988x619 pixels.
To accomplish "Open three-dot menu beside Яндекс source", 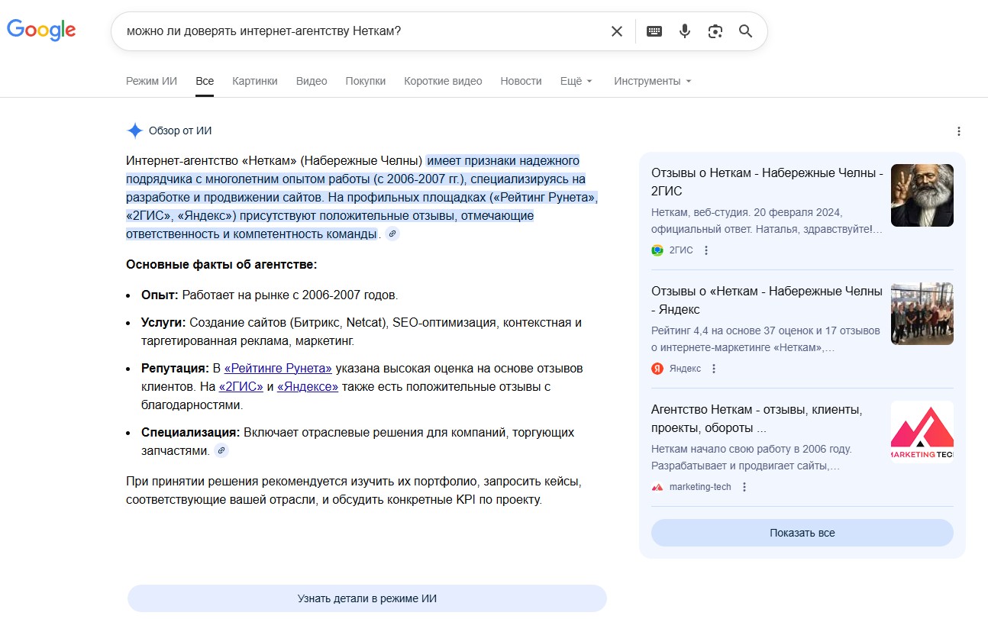I will point(714,369).
